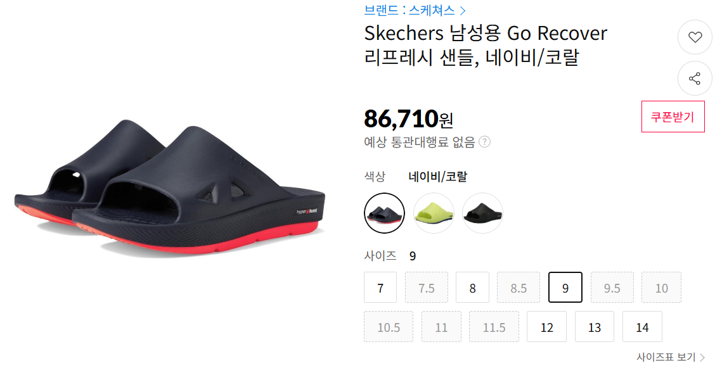Screen dimensions: 715x368
Task: Open customs fee help question-mark icon
Action: click(x=485, y=142)
